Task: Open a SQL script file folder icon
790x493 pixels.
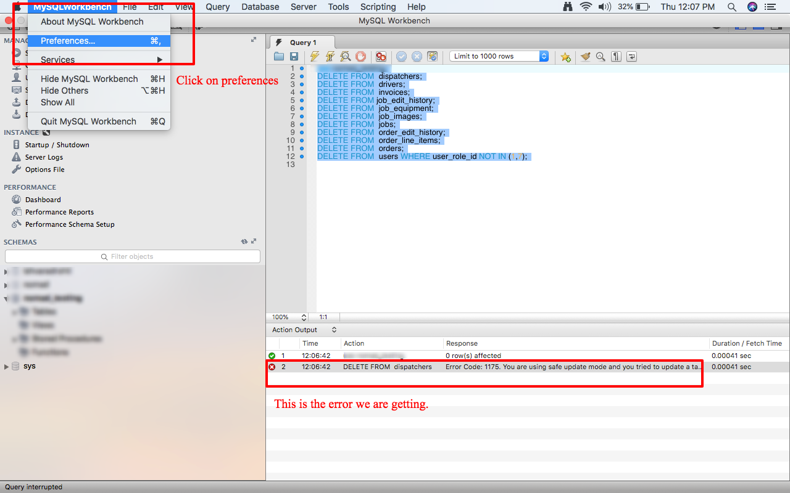Action: tap(279, 57)
